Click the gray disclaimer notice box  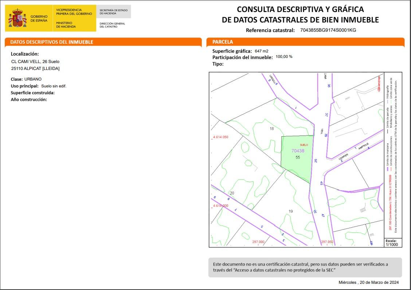tap(305, 267)
